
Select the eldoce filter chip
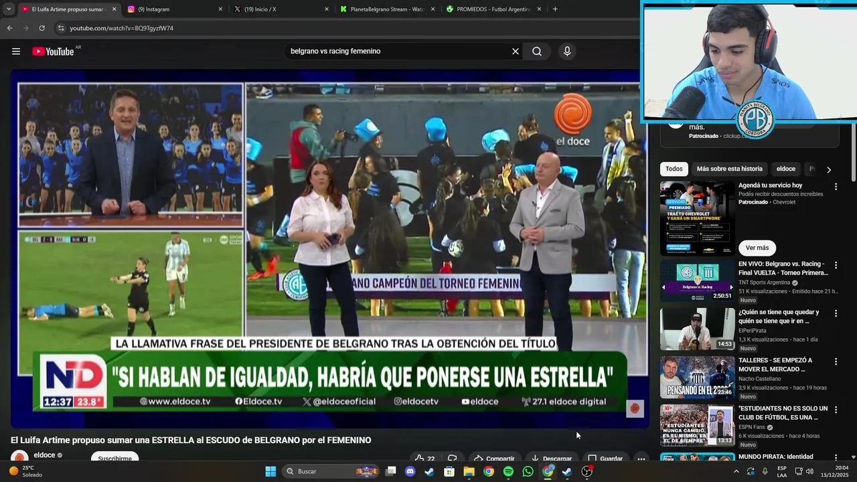786,169
